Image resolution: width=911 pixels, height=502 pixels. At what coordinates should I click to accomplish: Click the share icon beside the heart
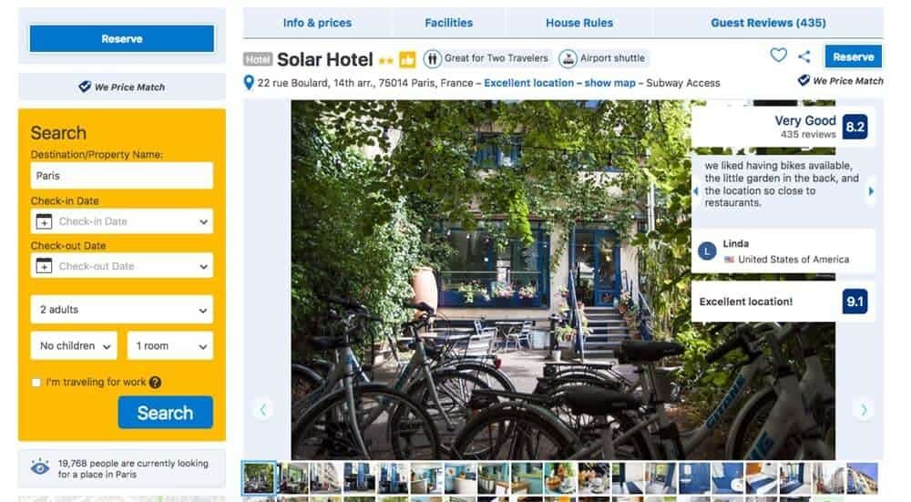pyautogui.click(x=804, y=56)
